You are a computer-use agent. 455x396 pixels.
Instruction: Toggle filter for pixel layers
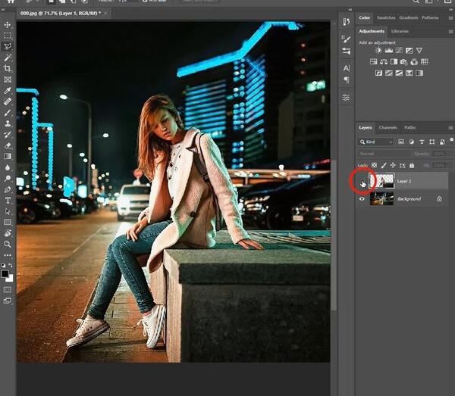coord(401,142)
